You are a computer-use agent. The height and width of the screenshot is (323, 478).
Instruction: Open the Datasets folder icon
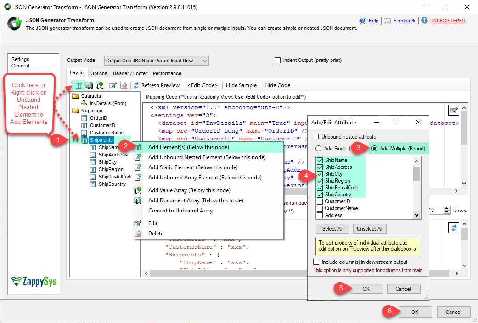click(75, 96)
